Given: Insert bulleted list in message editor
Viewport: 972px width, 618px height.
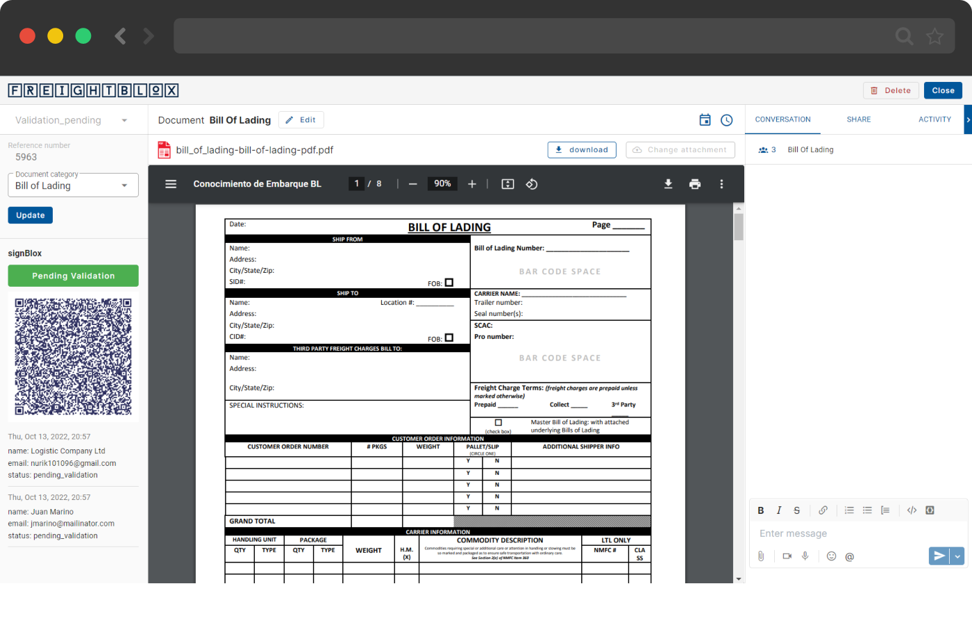Looking at the screenshot, I should pos(867,510).
